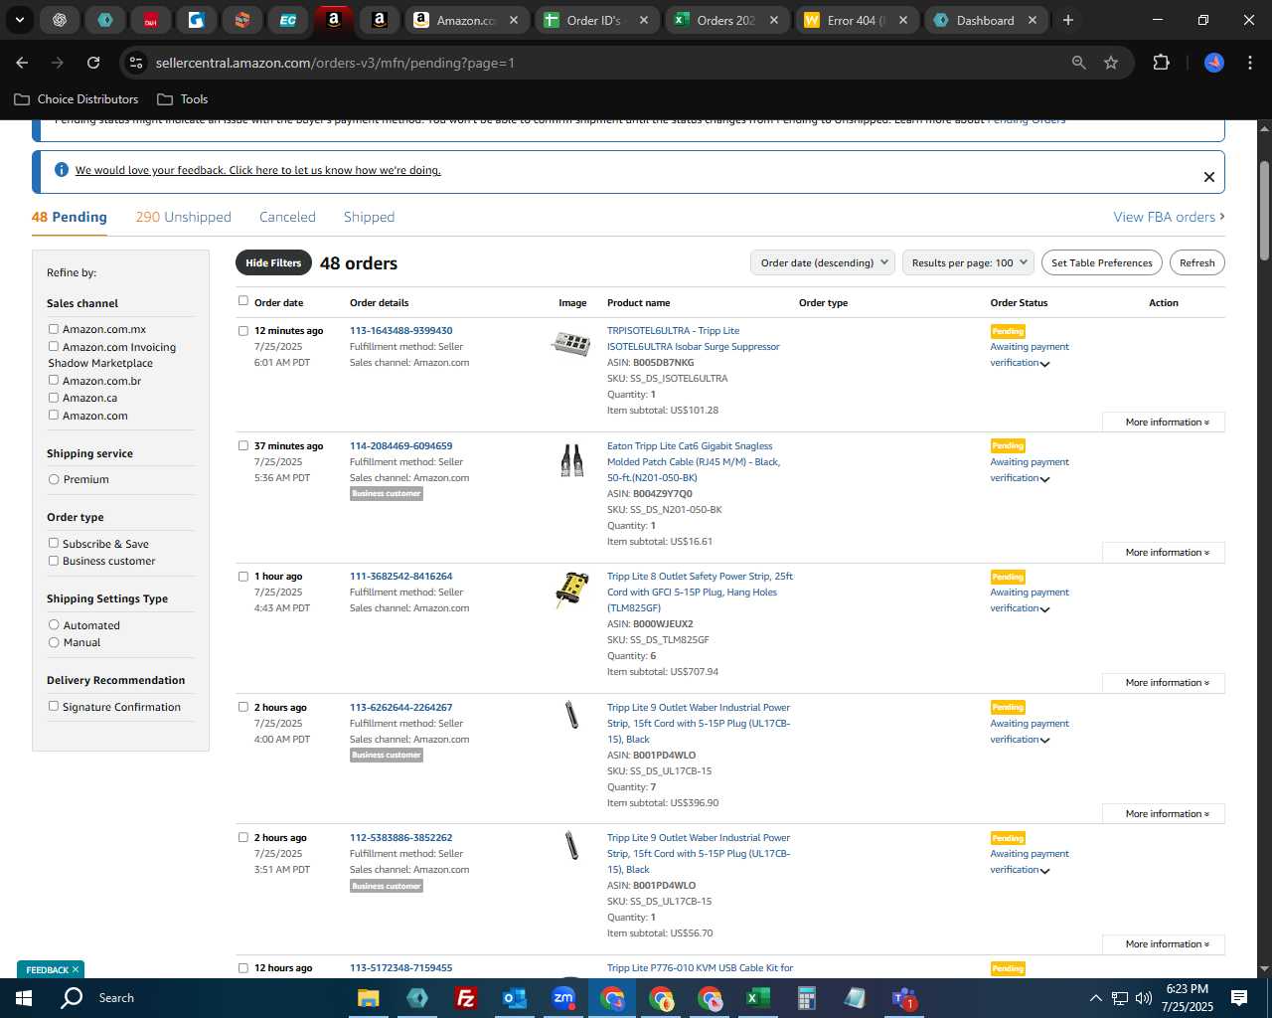Click the Hide Filters button
1272x1018 pixels.
273,262
